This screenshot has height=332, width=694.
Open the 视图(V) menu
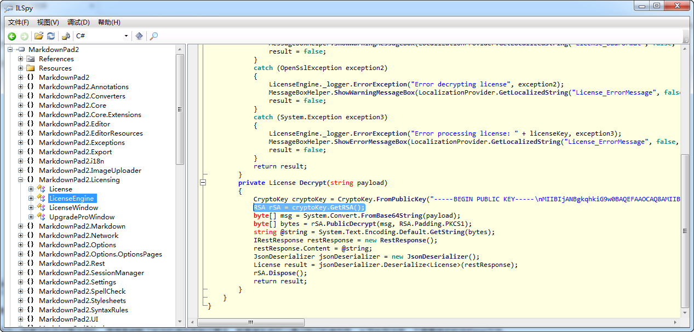[48, 22]
